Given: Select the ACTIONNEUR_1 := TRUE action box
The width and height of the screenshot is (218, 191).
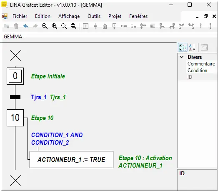Looking at the screenshot, I should coord(71,160).
